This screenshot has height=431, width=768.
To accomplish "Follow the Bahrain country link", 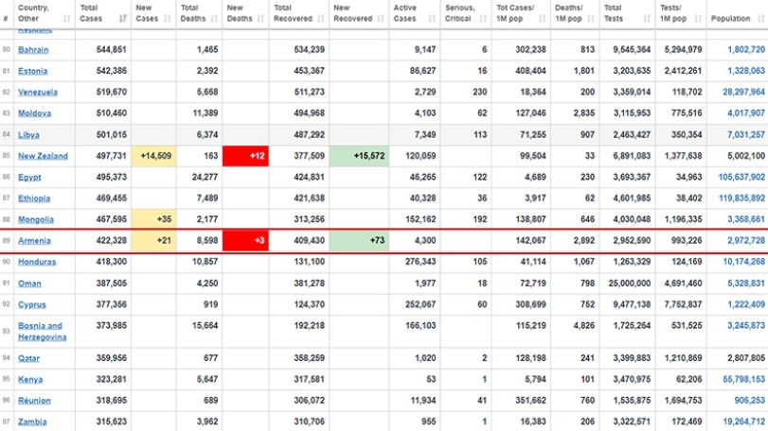I will pos(33,50).
